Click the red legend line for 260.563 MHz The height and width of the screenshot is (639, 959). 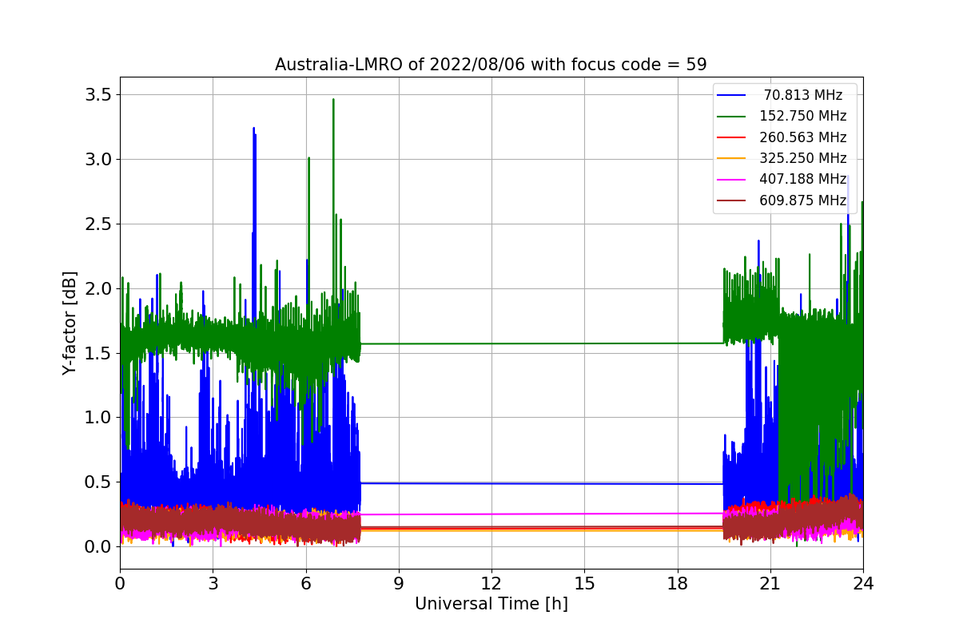coord(732,137)
